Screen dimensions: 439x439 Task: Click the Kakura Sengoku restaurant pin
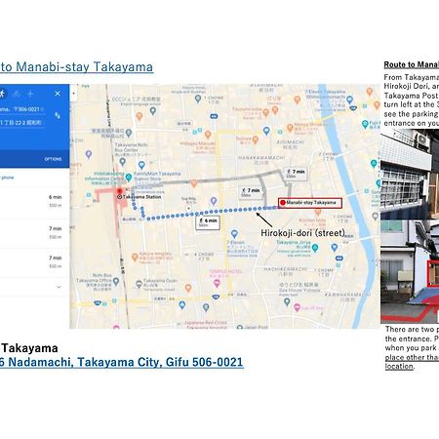135,258
